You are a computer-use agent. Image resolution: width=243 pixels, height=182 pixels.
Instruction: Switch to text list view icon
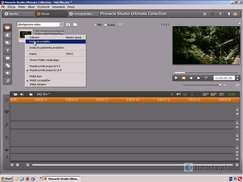click(222, 94)
